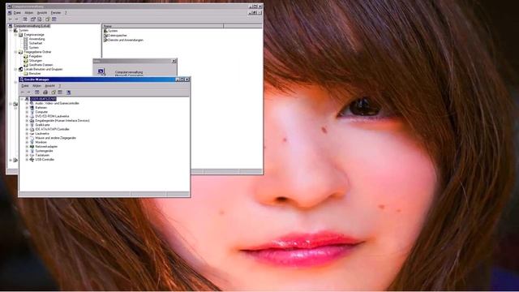Select Dienste und Anwendungen in right pane
This screenshot has height=292, width=519.
tap(126, 40)
